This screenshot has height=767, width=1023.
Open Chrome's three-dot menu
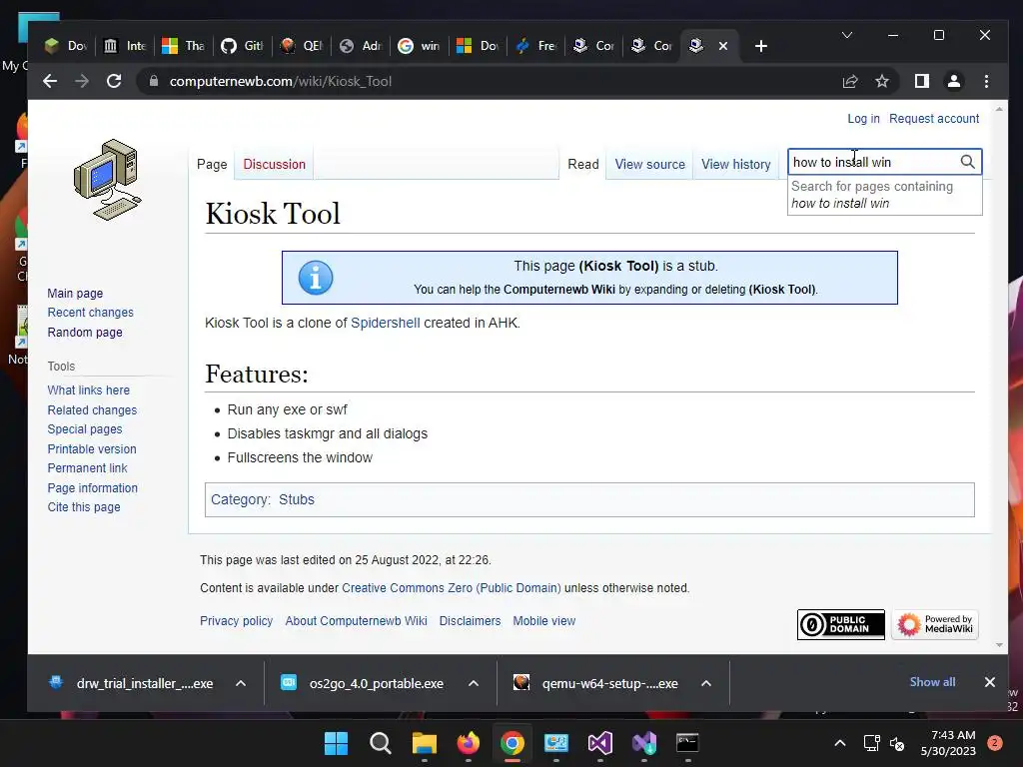tap(986, 81)
